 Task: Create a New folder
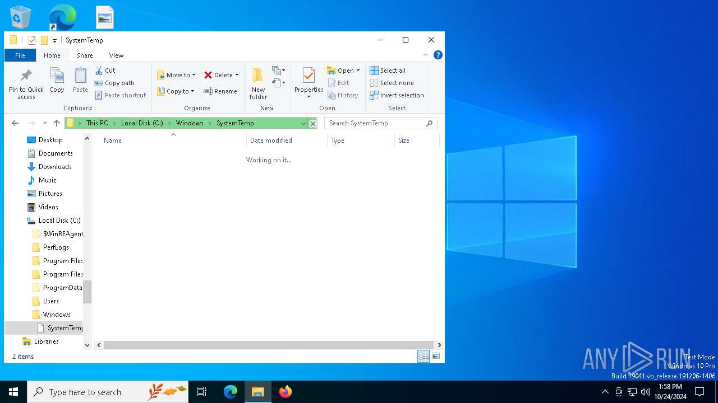[258, 84]
